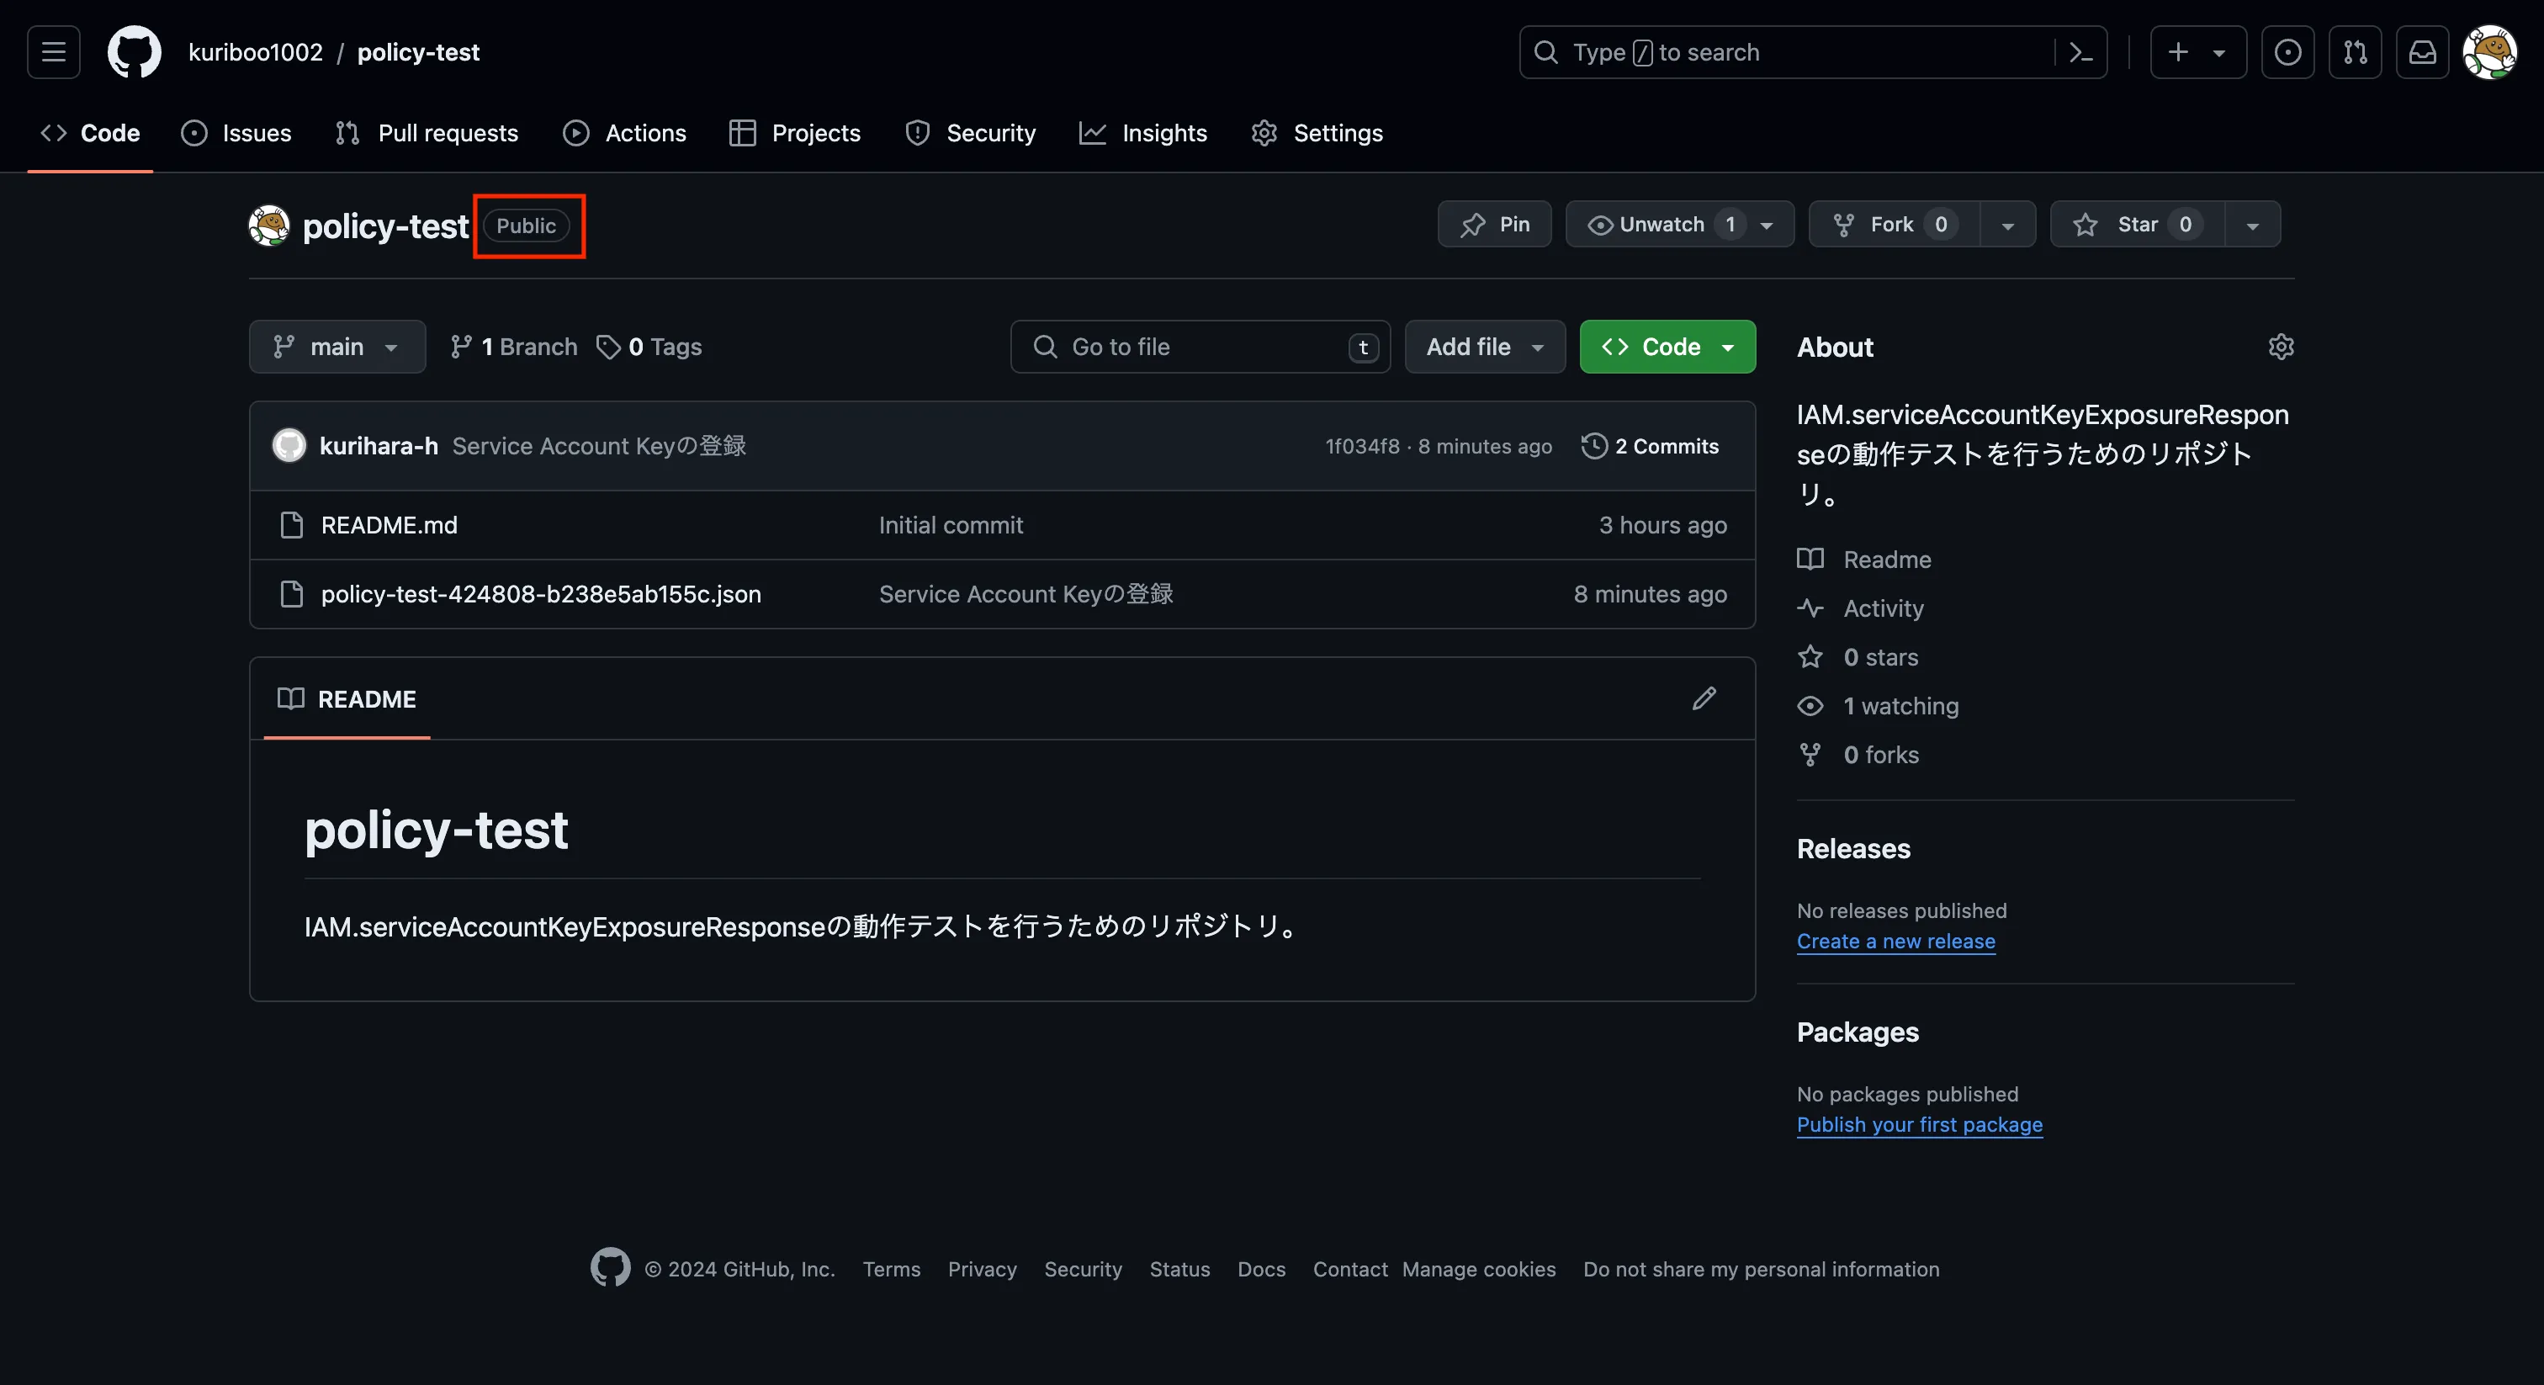The height and width of the screenshot is (1385, 2544).
Task: Click Create a new release link
Action: pyautogui.click(x=1896, y=942)
